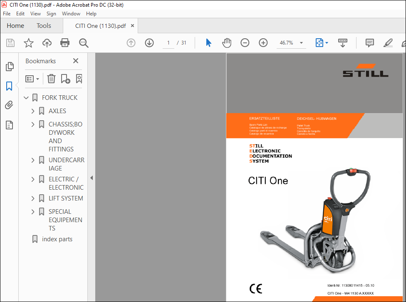Jump to the index parts bookmark
Image resolution: width=406 pixels, height=302 pixels.
pos(57,239)
